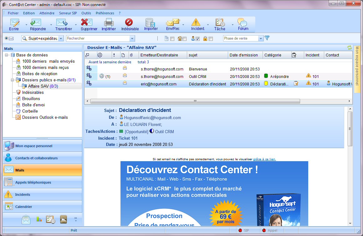363x236 pixels.
Task: Open the Préférences menu
Action: click(x=105, y=13)
